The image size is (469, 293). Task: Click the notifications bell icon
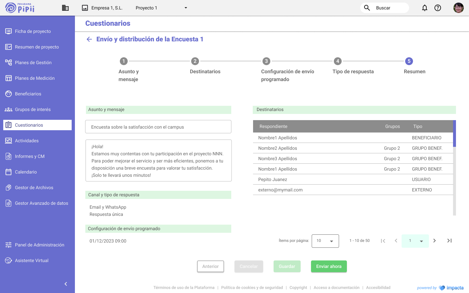coord(425,8)
